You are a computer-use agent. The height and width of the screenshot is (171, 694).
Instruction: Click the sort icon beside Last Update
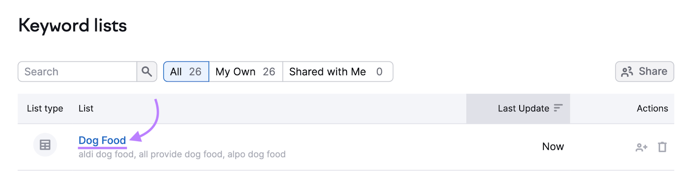click(558, 108)
